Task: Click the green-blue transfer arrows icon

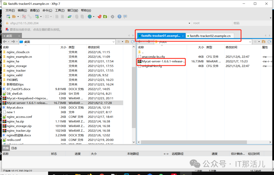Action: click(70, 16)
